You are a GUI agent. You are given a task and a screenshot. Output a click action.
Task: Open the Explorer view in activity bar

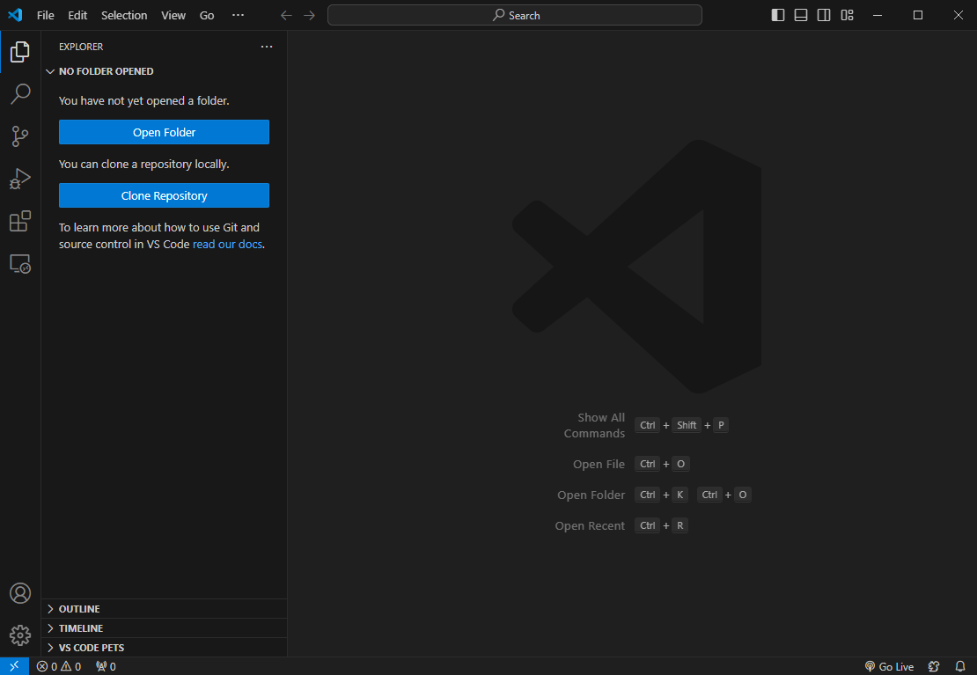click(20, 52)
